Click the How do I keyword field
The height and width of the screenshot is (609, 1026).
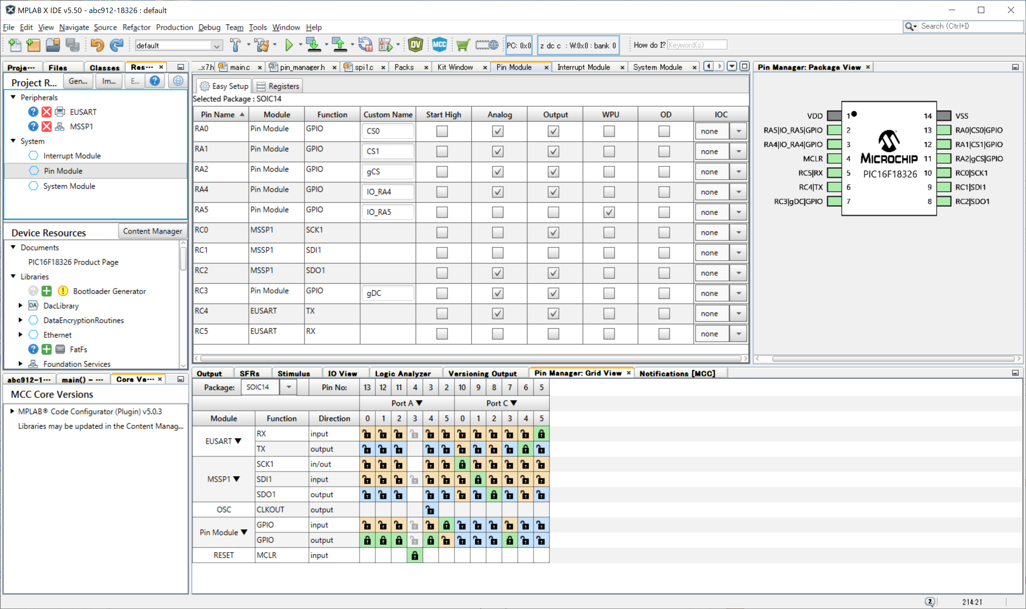[697, 45]
